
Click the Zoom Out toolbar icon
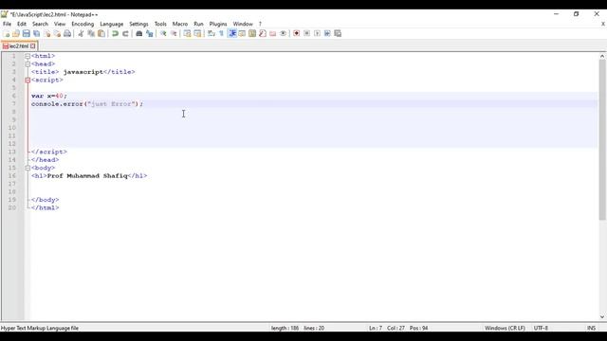[174, 34]
